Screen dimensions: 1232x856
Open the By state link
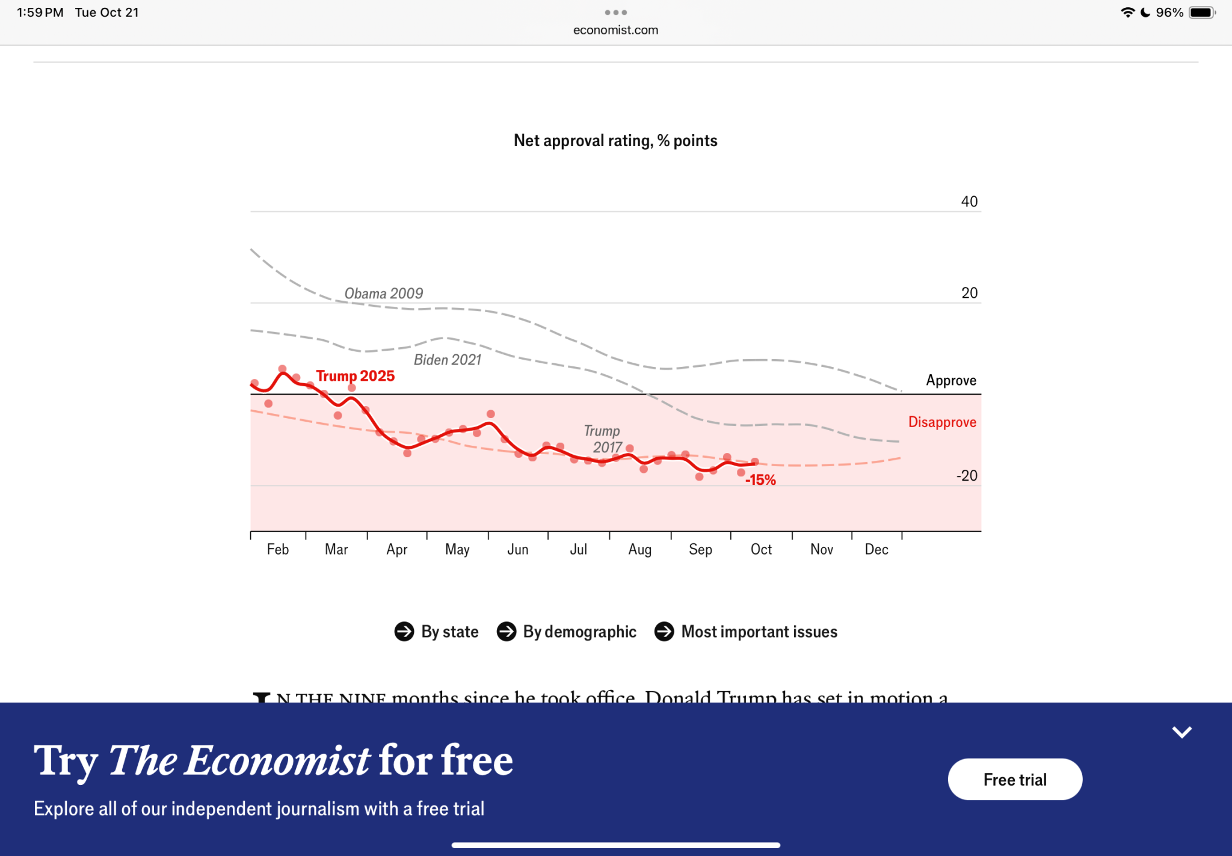click(449, 632)
